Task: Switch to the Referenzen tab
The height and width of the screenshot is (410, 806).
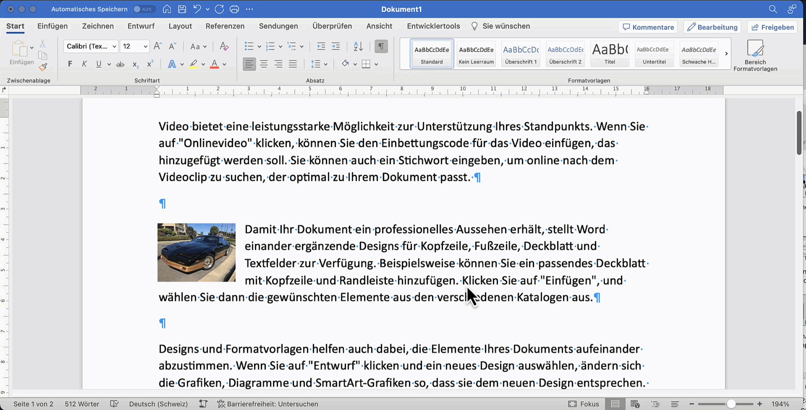Action: [225, 26]
